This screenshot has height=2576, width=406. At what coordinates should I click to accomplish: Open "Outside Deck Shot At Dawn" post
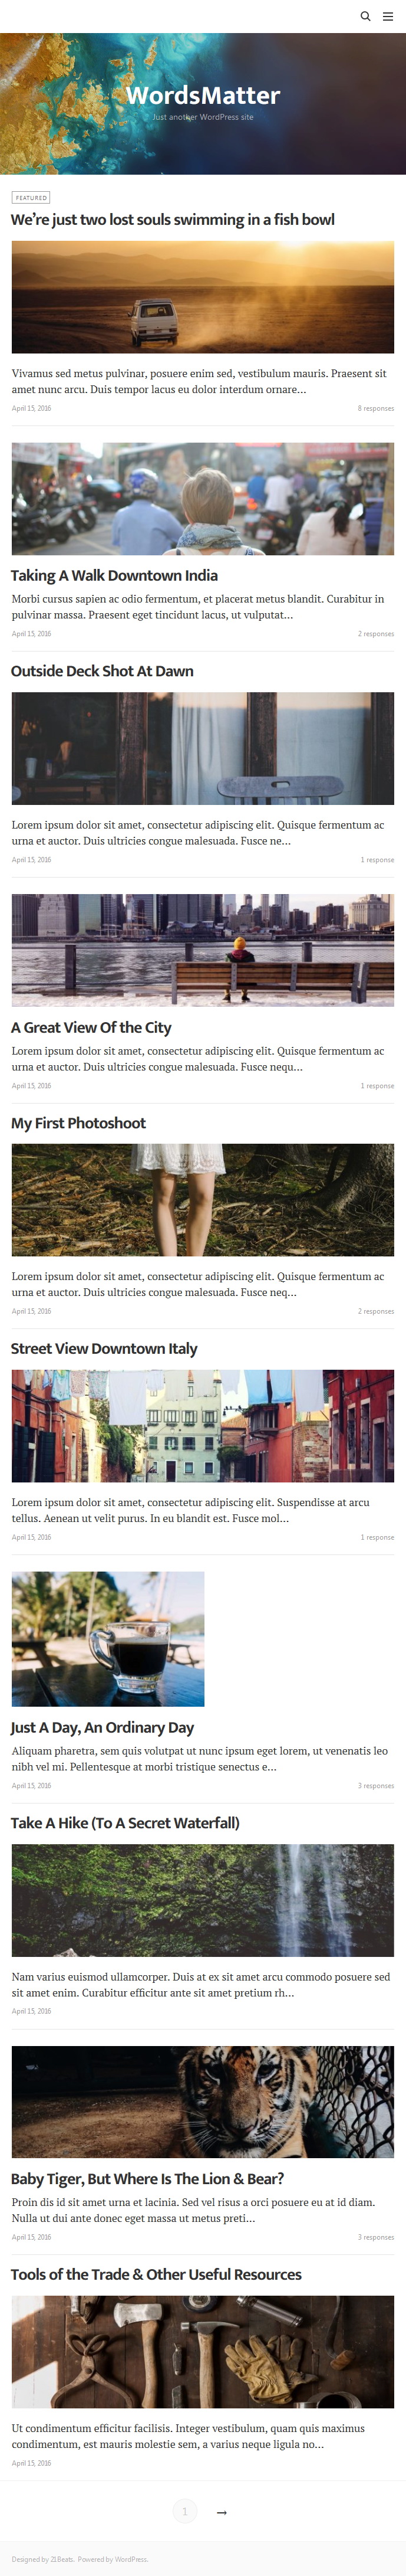tap(102, 671)
